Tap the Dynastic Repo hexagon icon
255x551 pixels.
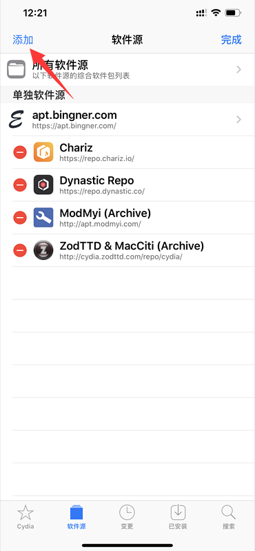(43, 185)
